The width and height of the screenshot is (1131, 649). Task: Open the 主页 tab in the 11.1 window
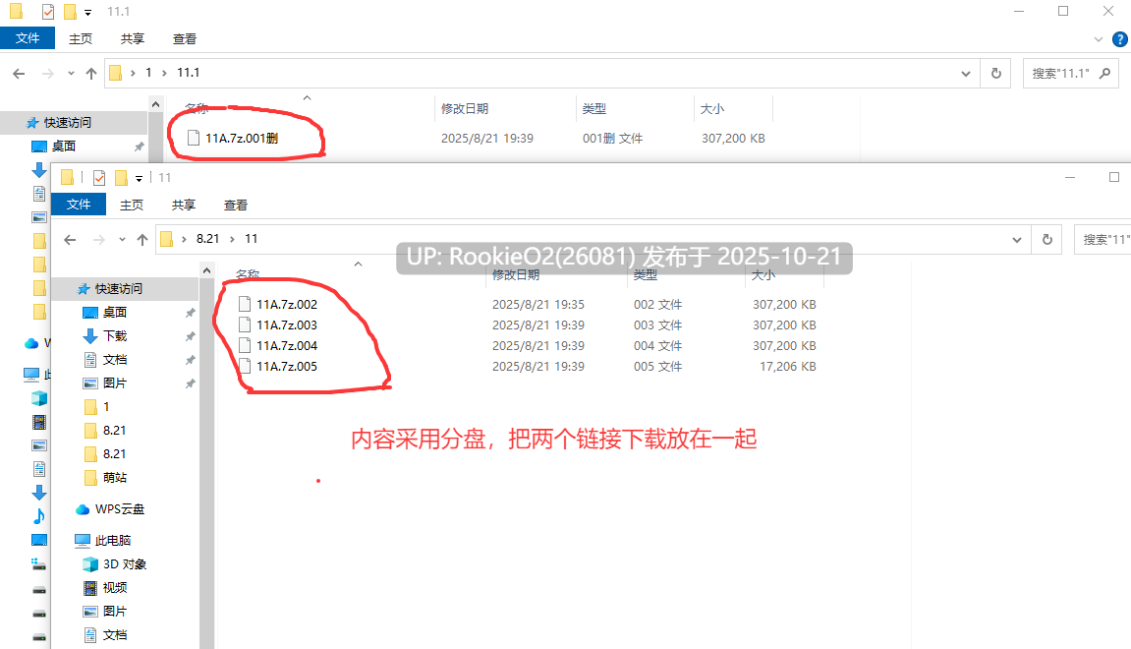pos(80,39)
